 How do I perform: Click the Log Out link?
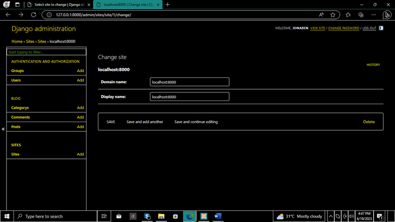[x=369, y=28]
